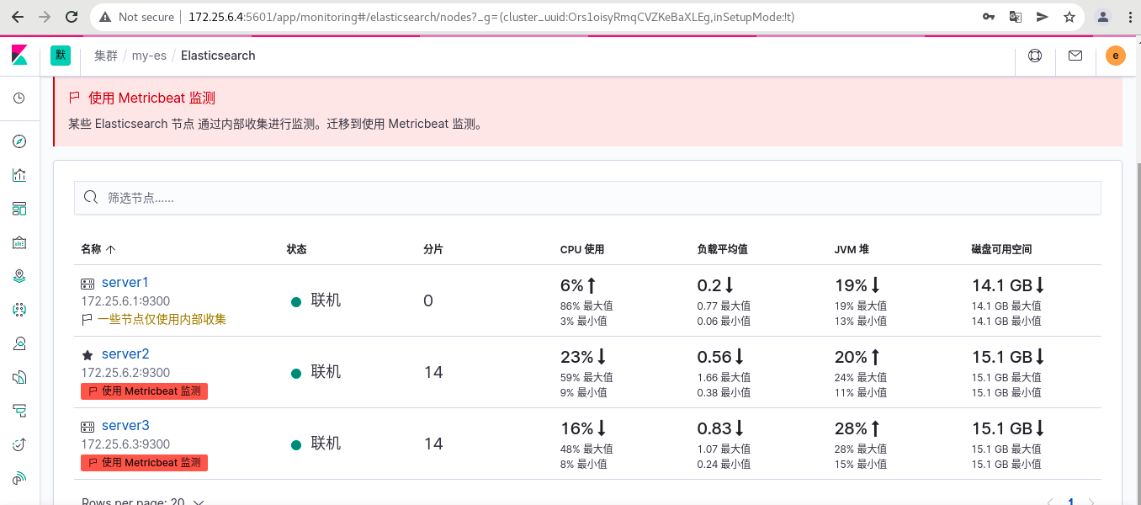Screen dimensions: 1141x505
Task: Open user avatar 'e' menu
Action: (1115, 56)
